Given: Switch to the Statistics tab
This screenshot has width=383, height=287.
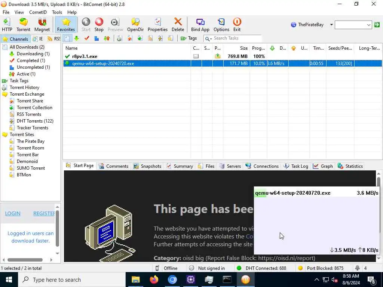Looking at the screenshot, I should (x=350, y=166).
